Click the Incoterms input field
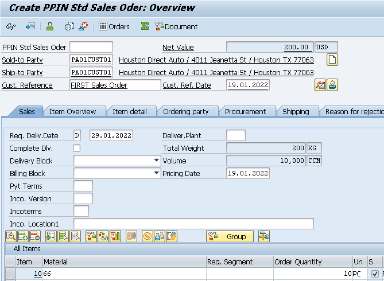Viewport: 384px width, 281px height. pos(81,211)
